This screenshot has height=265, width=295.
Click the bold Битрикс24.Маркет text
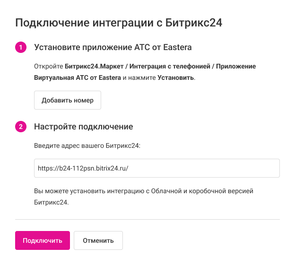tap(90, 66)
